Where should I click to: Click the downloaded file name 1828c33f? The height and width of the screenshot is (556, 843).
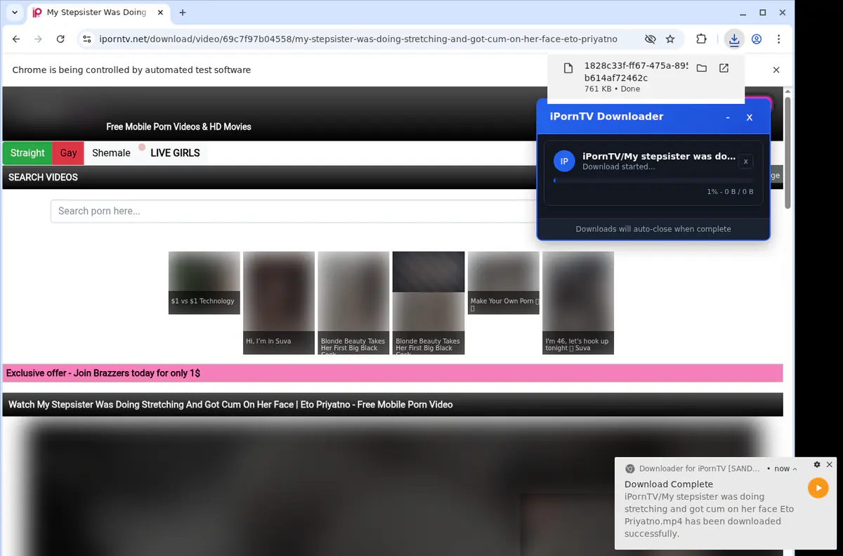click(636, 72)
